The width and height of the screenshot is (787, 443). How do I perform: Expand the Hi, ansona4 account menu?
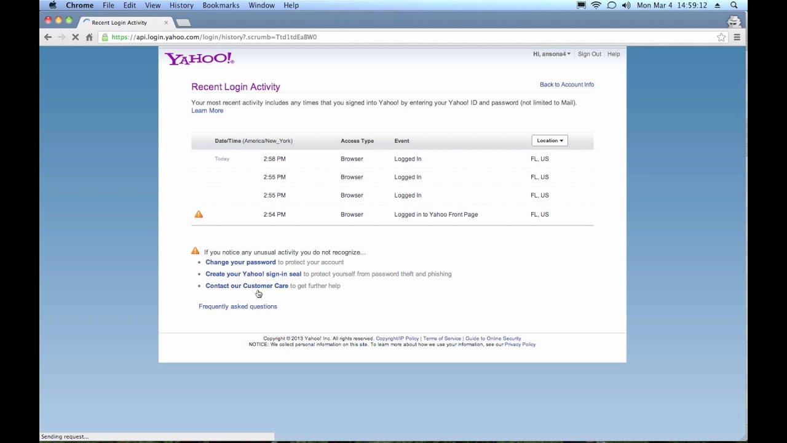tap(552, 54)
